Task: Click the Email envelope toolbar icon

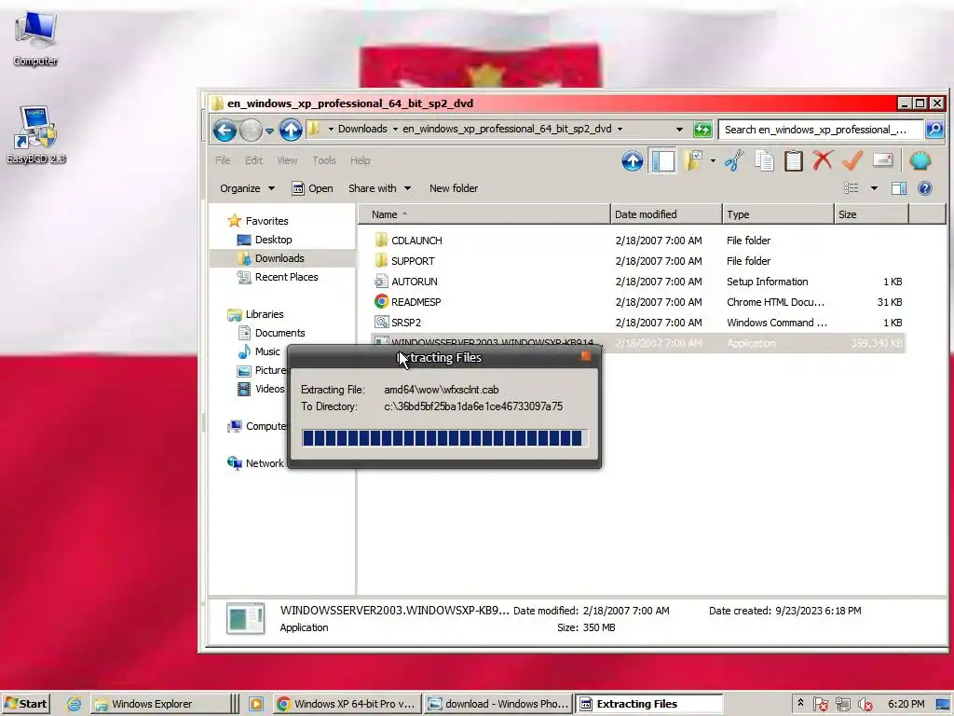Action: 882,159
